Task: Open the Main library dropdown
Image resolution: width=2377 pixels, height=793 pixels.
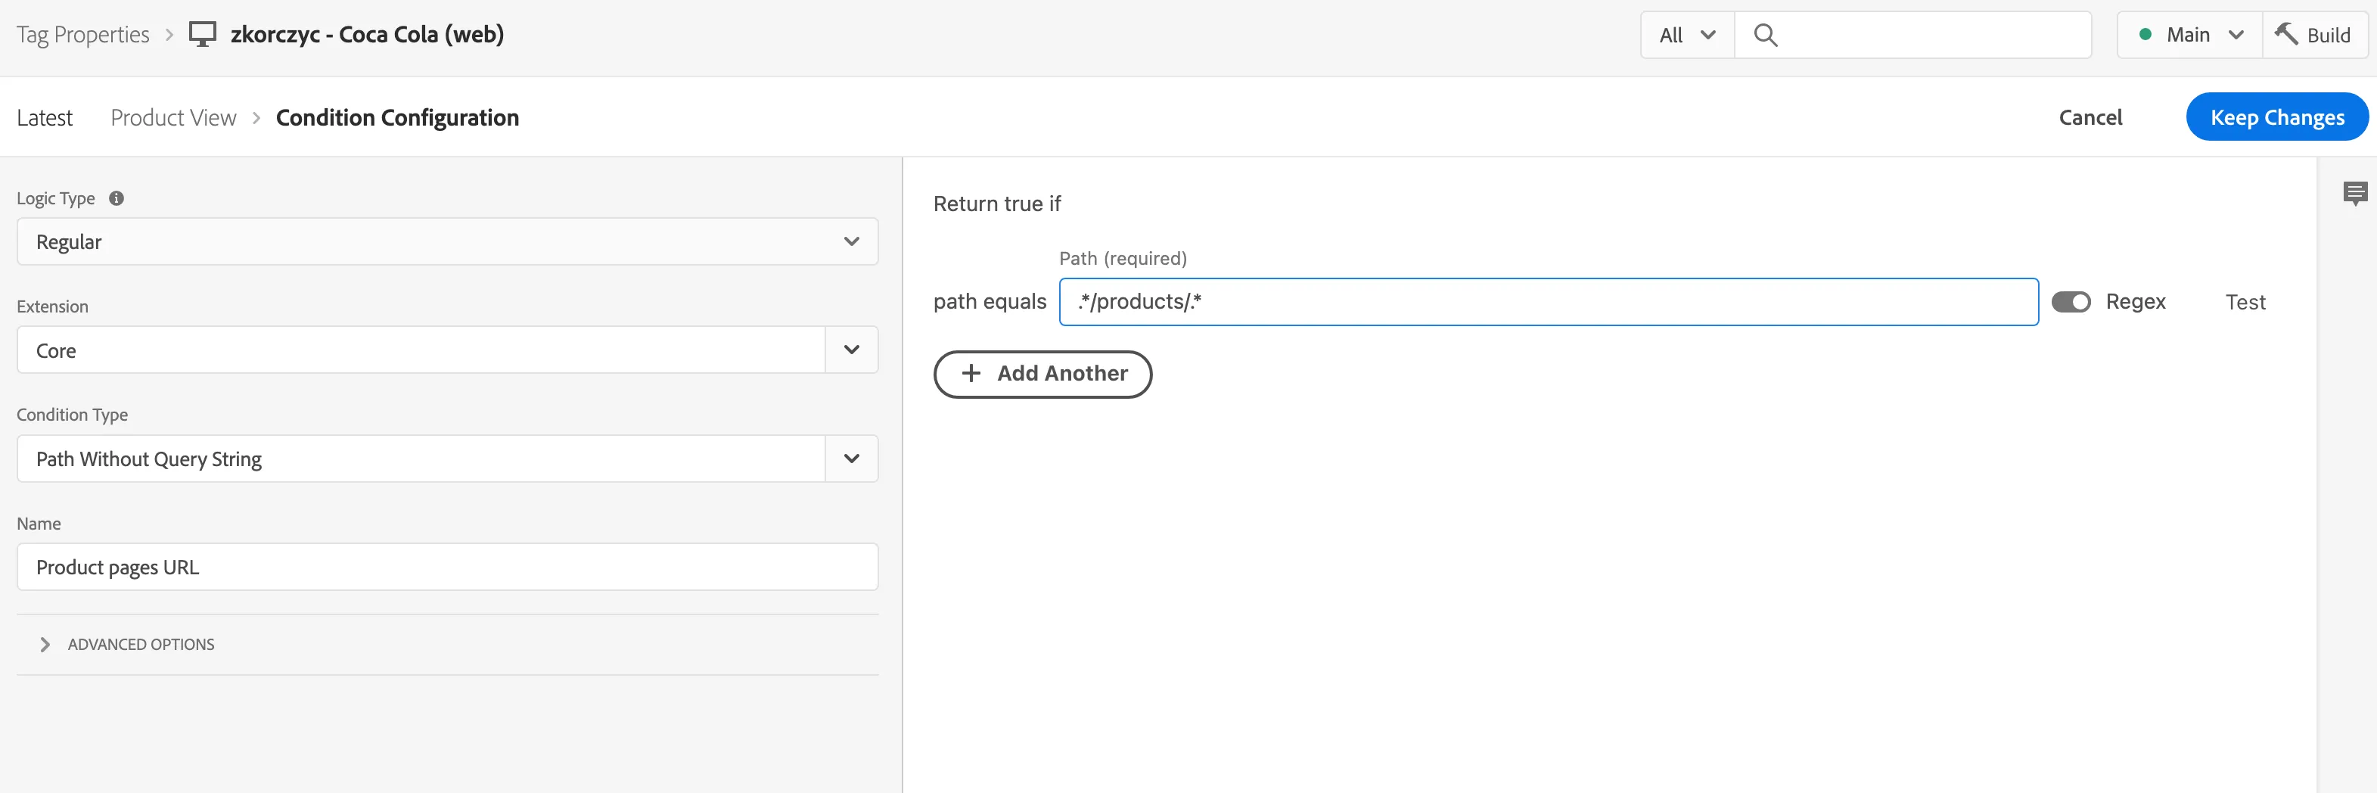Action: (x=2189, y=35)
